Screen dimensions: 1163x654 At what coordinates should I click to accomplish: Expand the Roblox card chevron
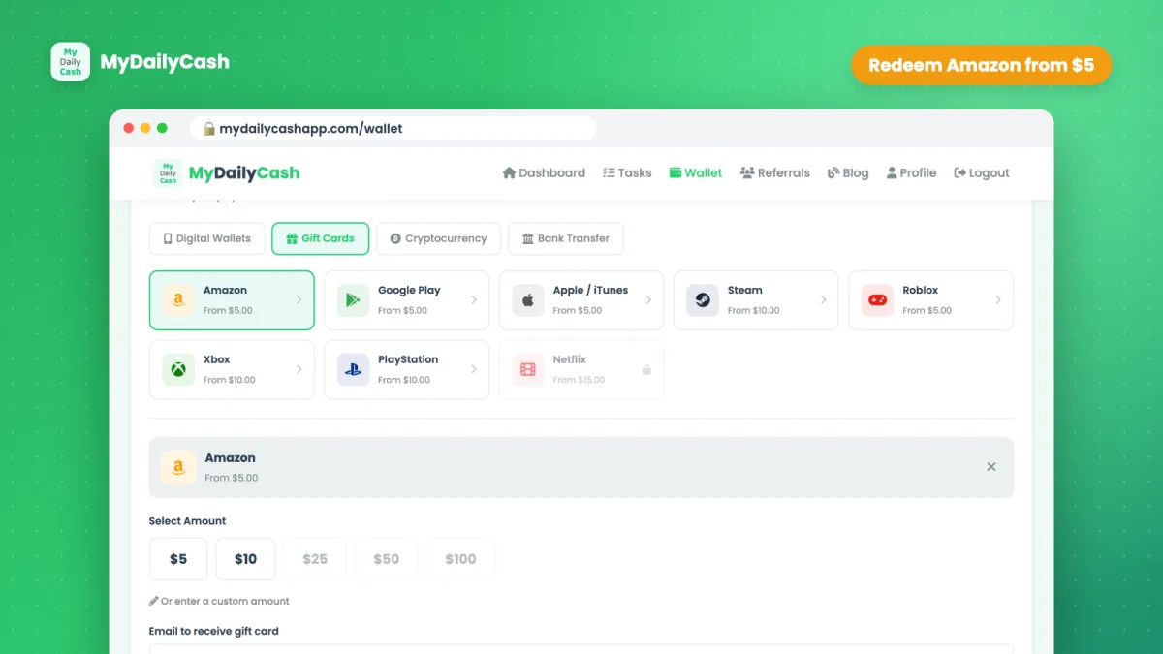(998, 300)
